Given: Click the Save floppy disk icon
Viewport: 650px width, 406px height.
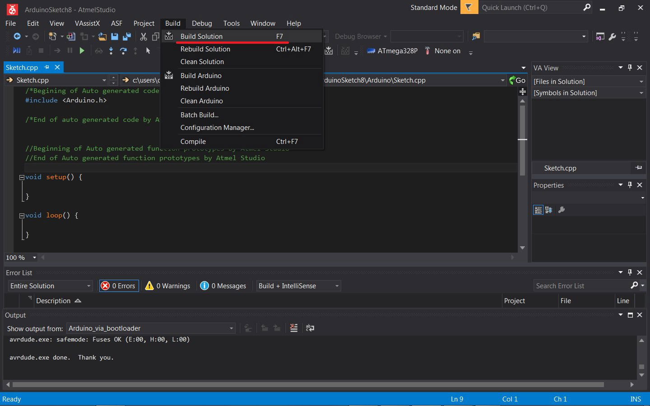Looking at the screenshot, I should click(115, 37).
